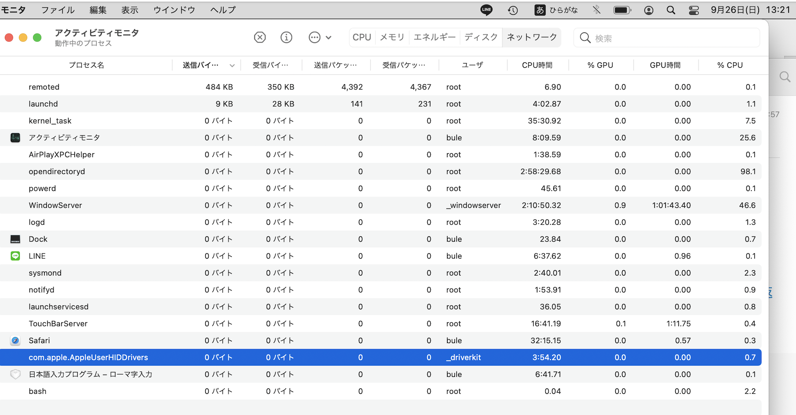Open the ディスク tab

tap(481, 37)
